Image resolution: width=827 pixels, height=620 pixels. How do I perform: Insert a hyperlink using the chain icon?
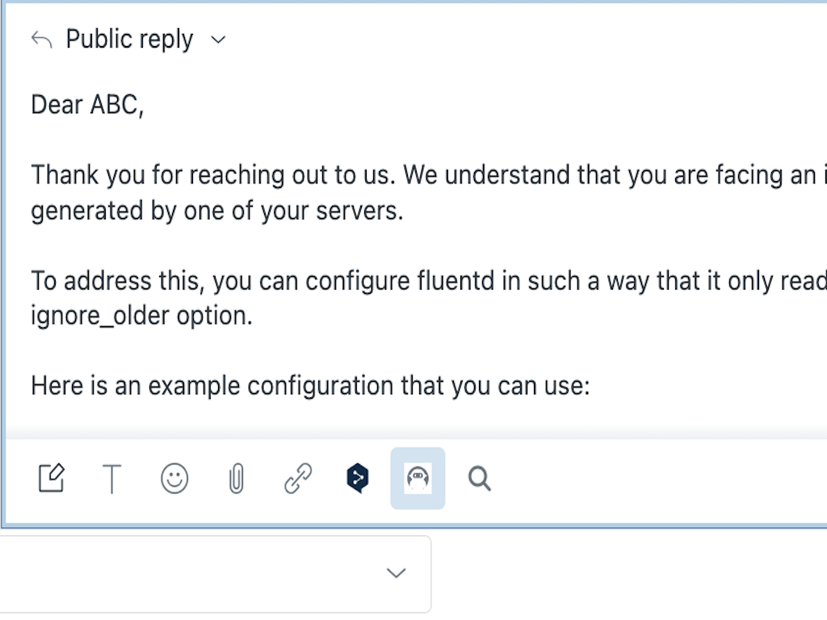tap(297, 479)
